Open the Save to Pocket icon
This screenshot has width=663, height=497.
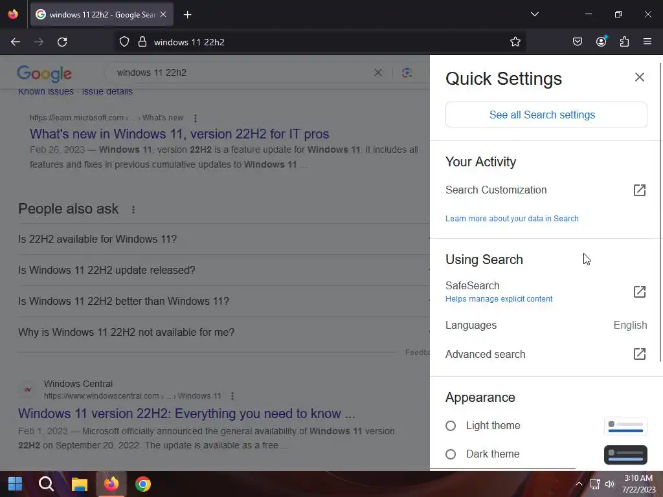coord(577,42)
